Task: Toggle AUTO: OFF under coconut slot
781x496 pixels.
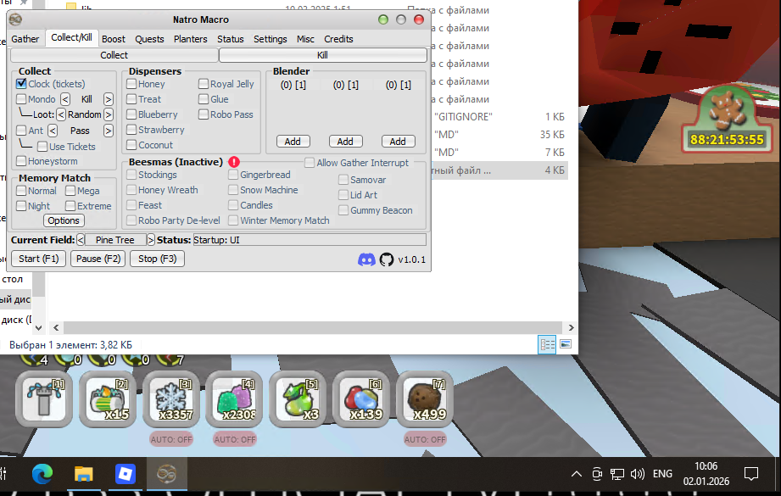Action: (x=425, y=439)
